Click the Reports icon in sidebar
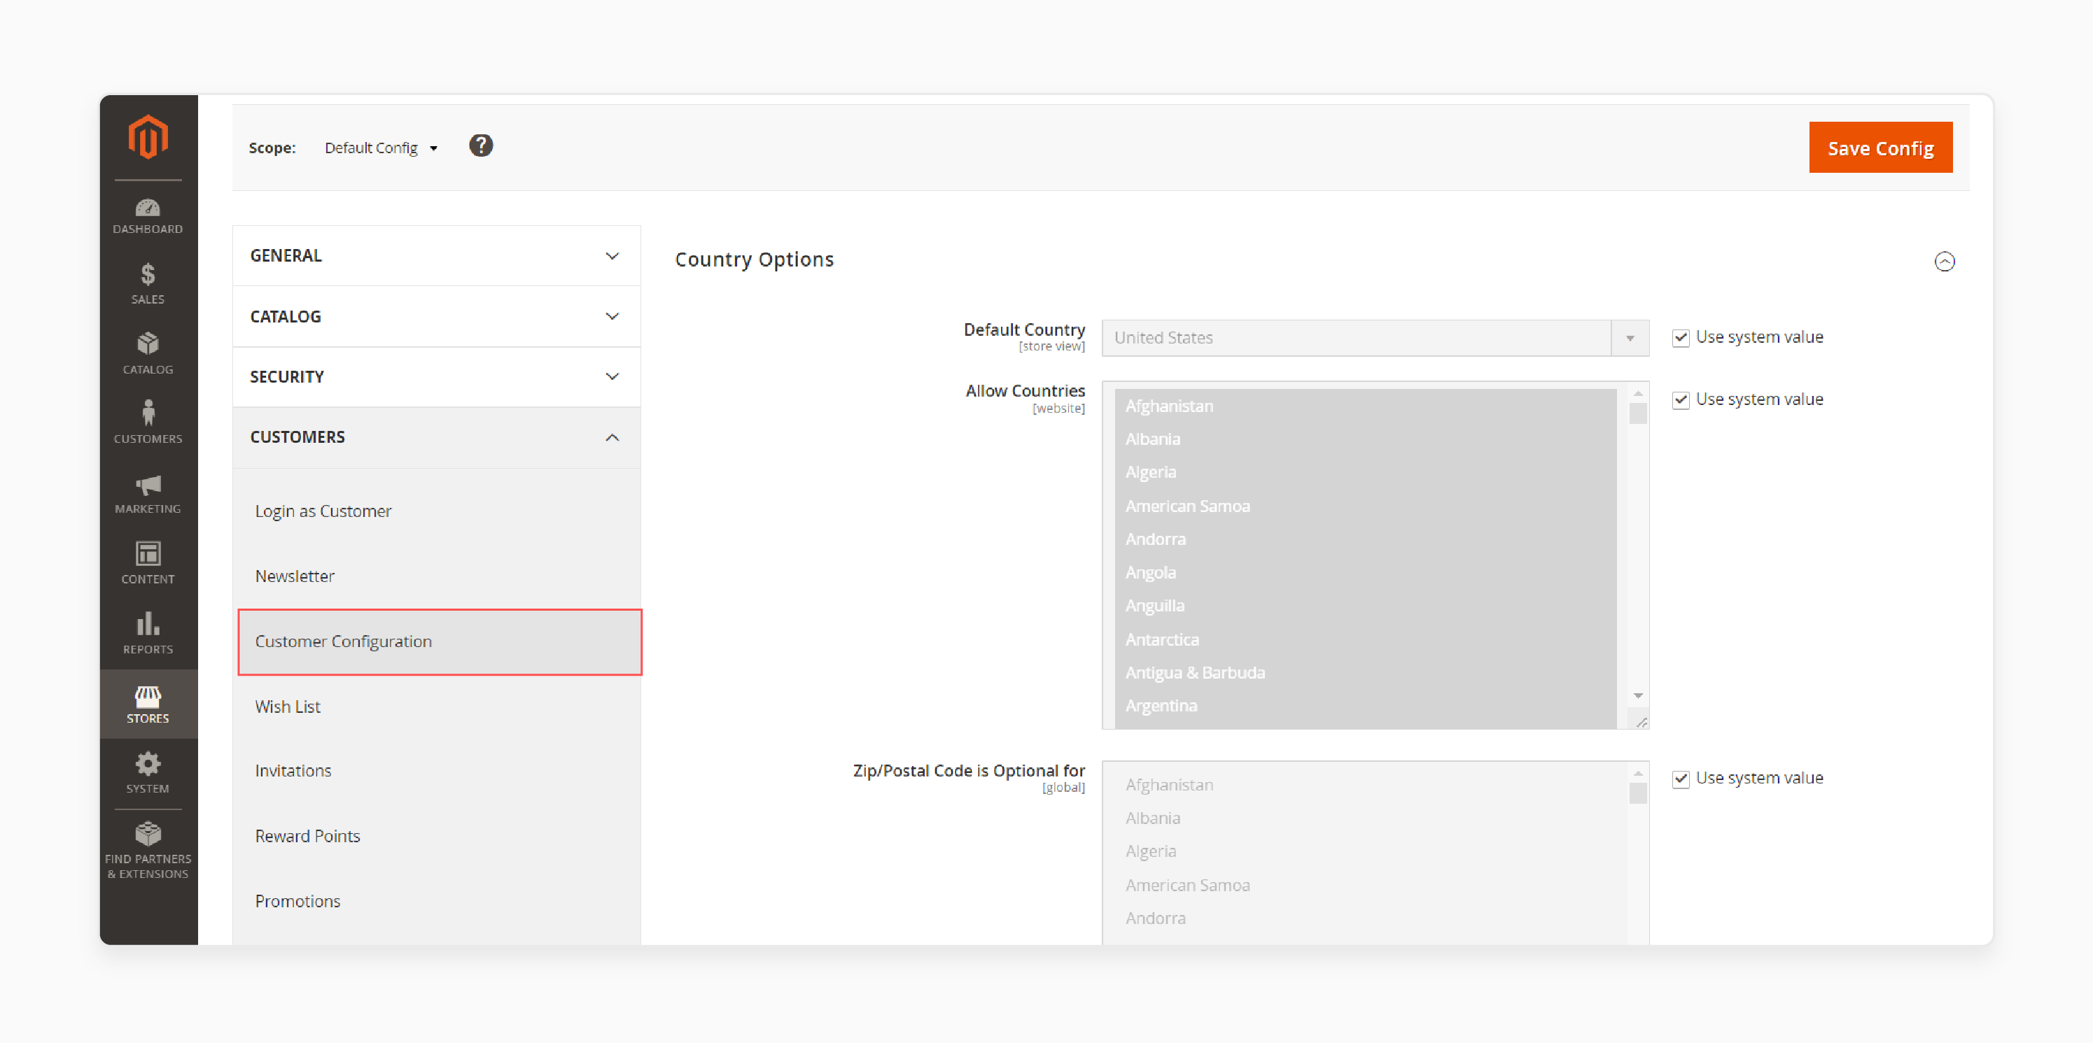This screenshot has width=2093, height=1043. (150, 627)
